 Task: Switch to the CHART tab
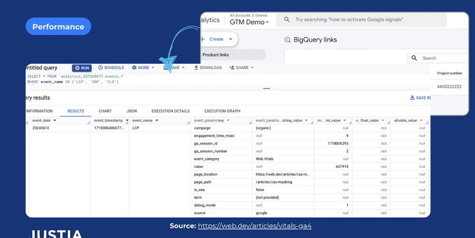(105, 111)
